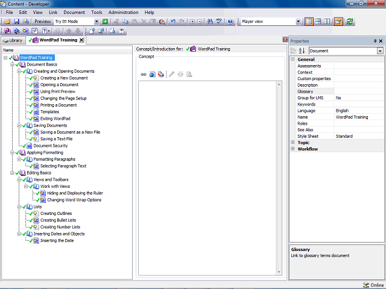Select the Saving a Text File topic

[56, 139]
